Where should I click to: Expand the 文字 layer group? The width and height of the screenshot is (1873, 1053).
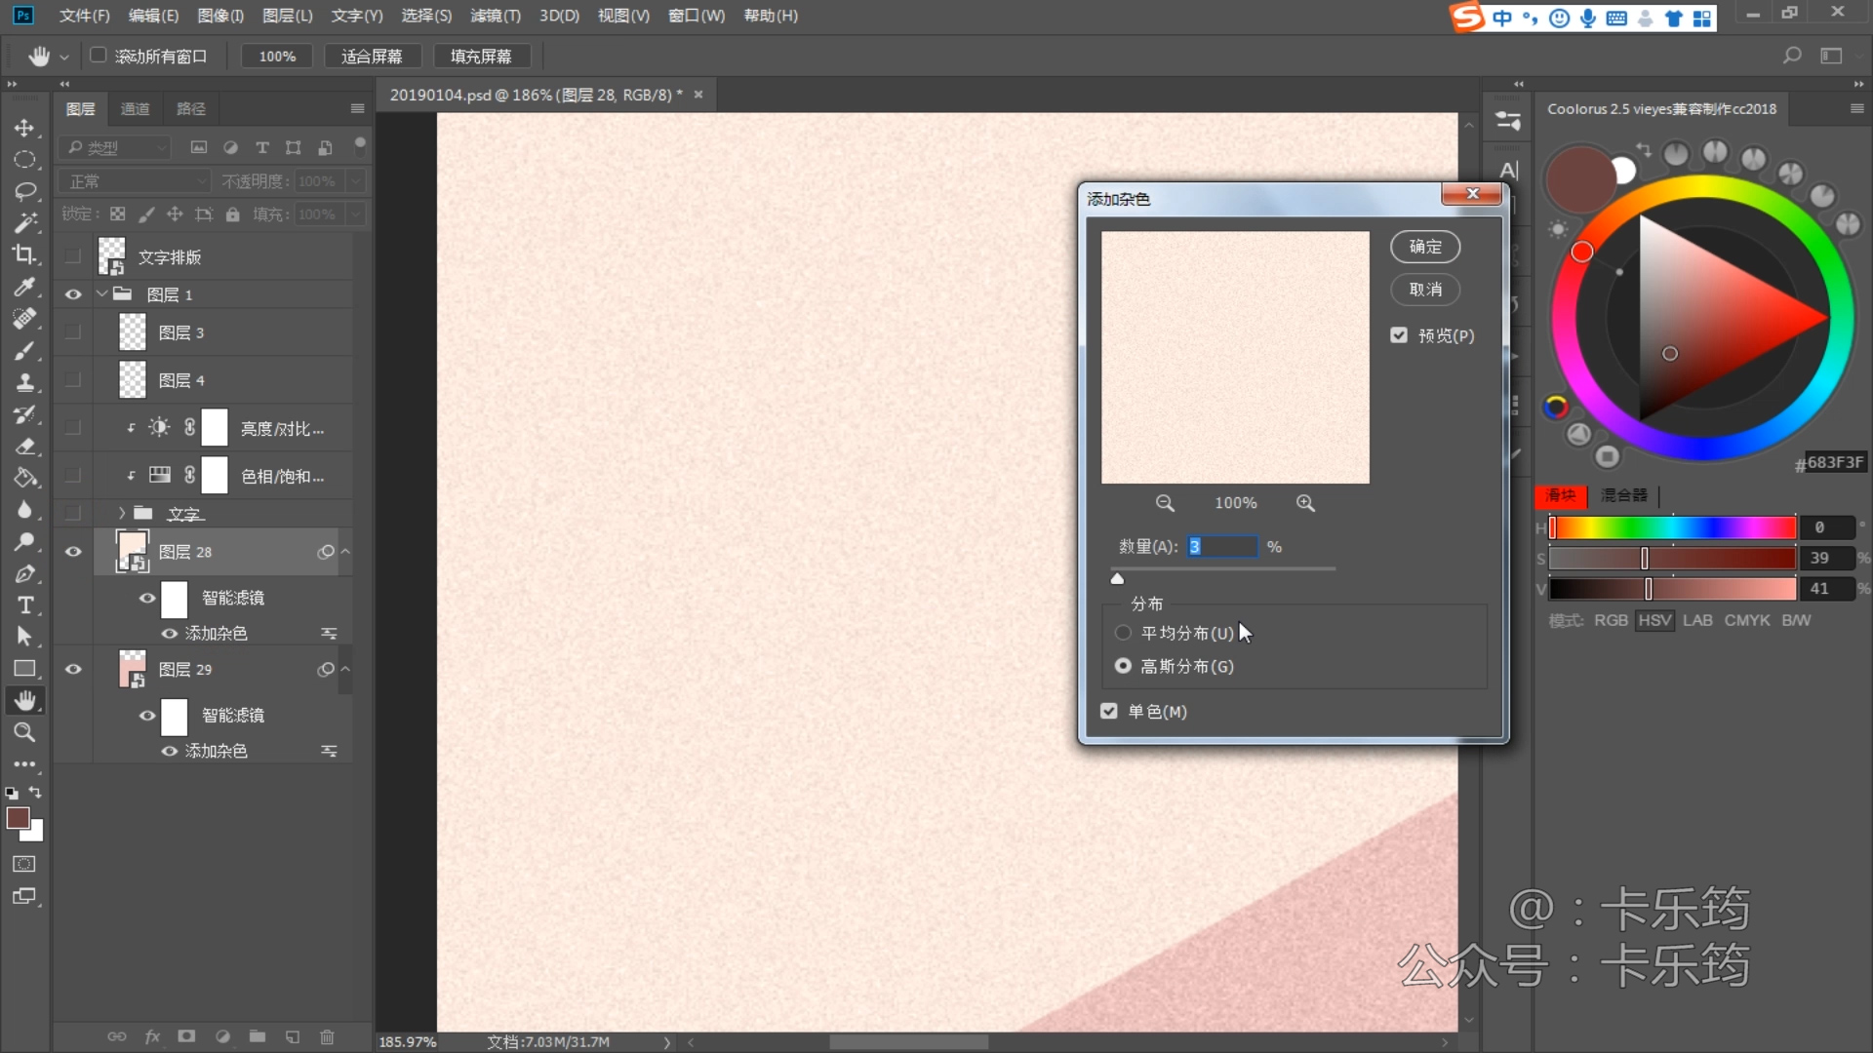[x=122, y=513]
